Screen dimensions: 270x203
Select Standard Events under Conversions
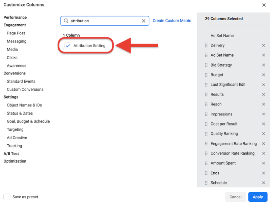pyautogui.click(x=21, y=81)
